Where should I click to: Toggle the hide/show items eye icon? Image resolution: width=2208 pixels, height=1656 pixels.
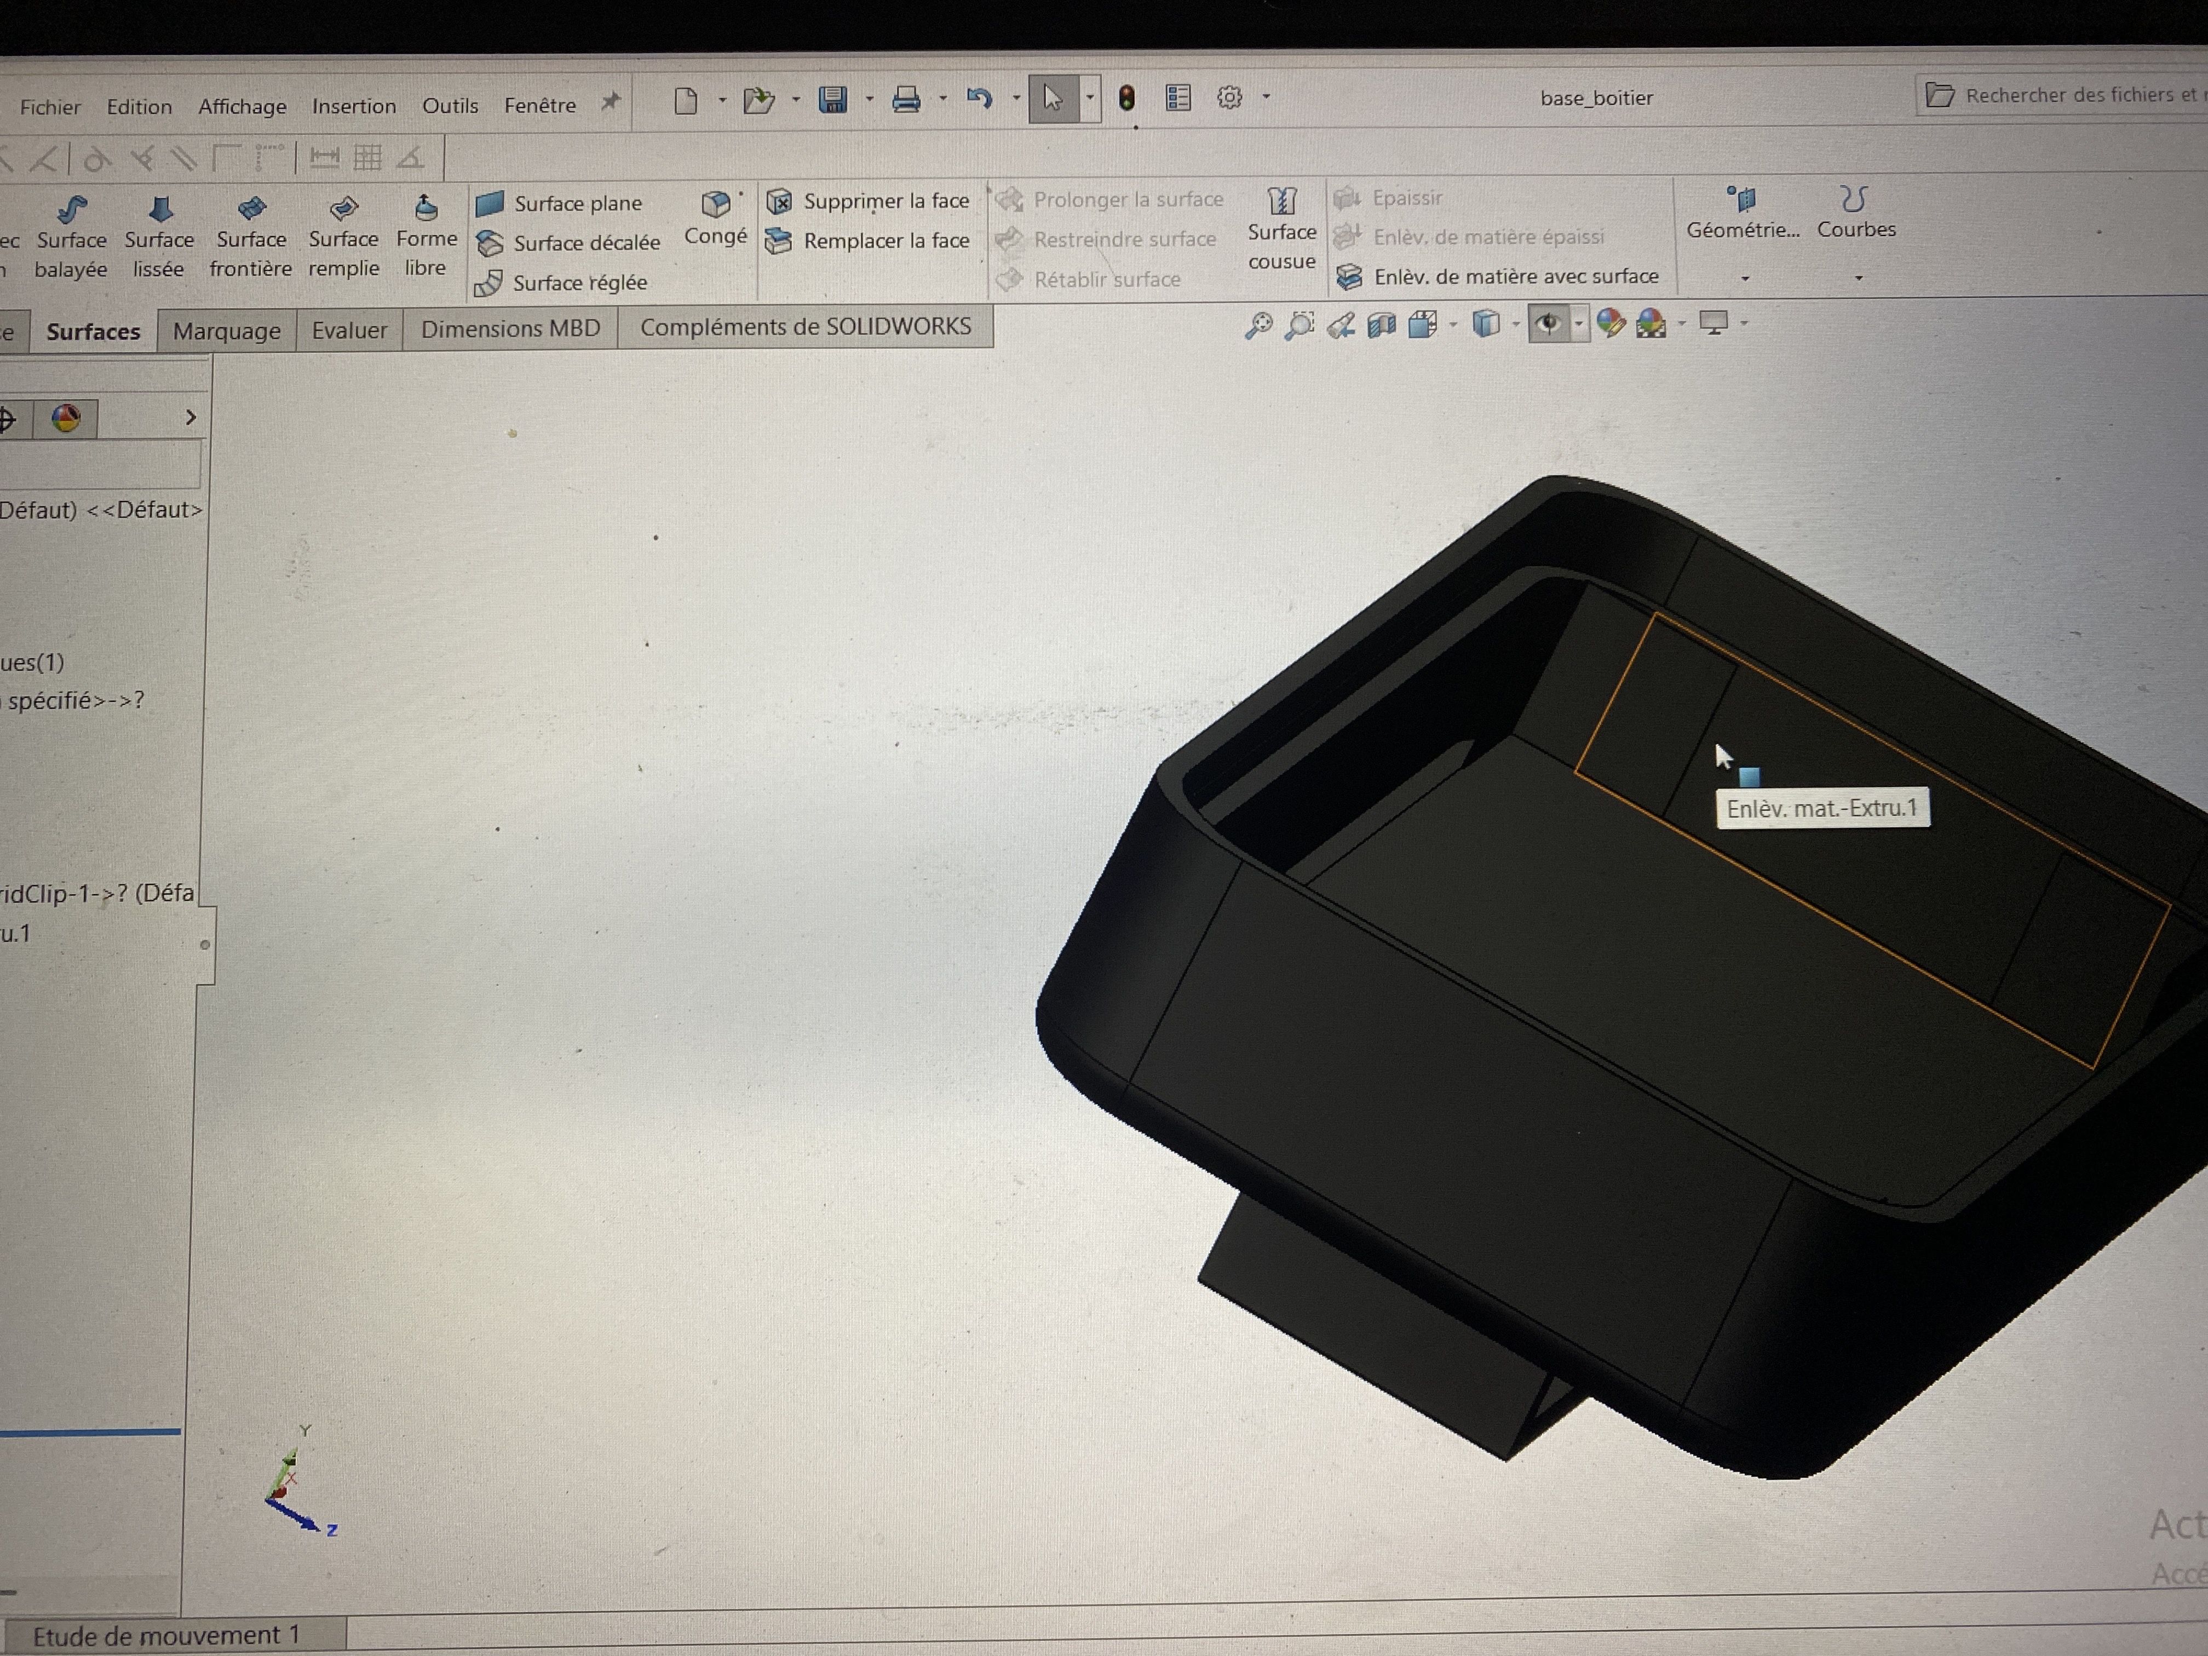[x=1548, y=324]
